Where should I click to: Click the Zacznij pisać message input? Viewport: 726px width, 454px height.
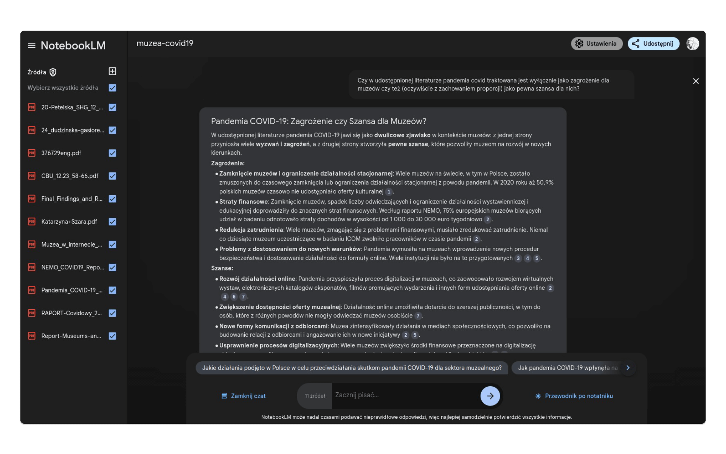point(405,395)
